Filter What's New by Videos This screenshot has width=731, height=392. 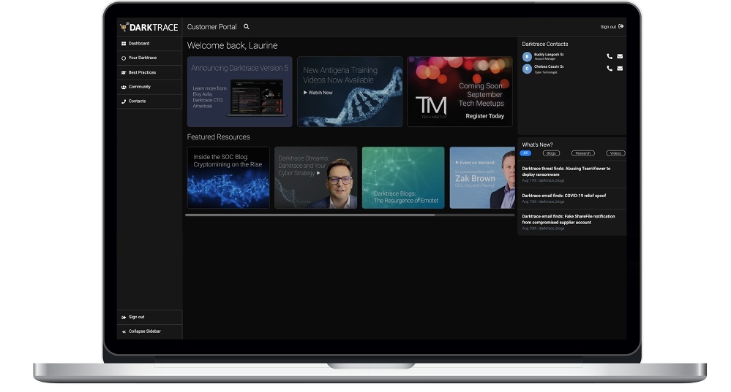[616, 153]
